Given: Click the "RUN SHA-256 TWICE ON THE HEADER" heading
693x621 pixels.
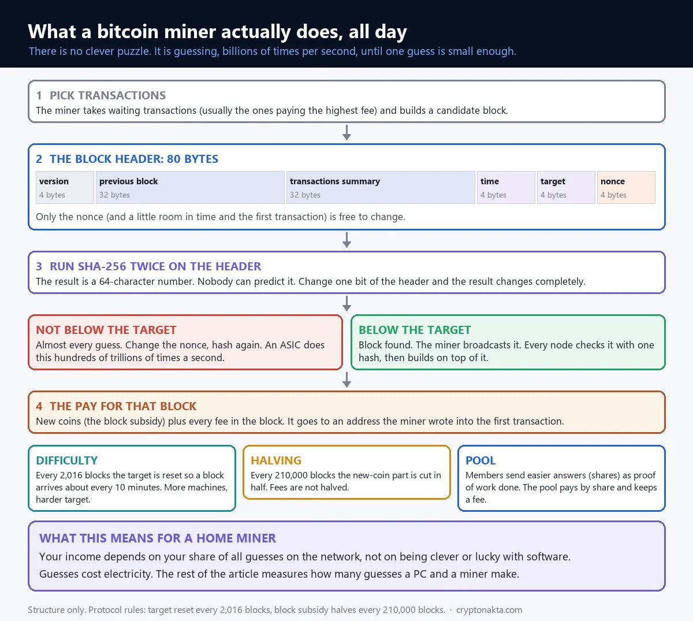Looking at the screenshot, I should click(155, 266).
